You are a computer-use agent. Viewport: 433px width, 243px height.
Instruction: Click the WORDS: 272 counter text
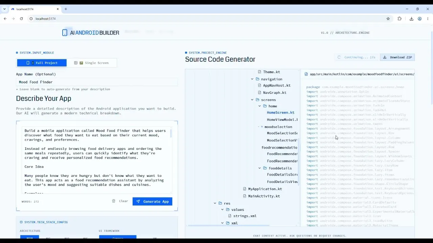(x=30, y=201)
